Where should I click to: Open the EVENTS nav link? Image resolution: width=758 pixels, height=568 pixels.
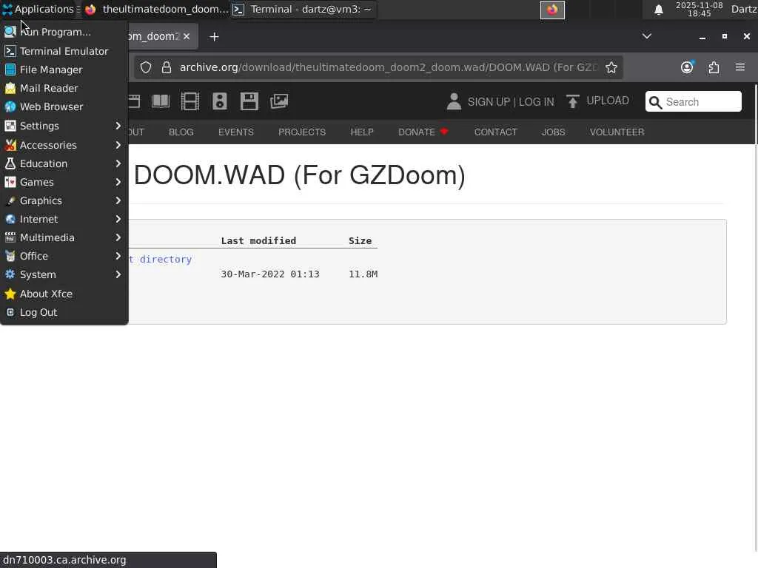coord(236,132)
